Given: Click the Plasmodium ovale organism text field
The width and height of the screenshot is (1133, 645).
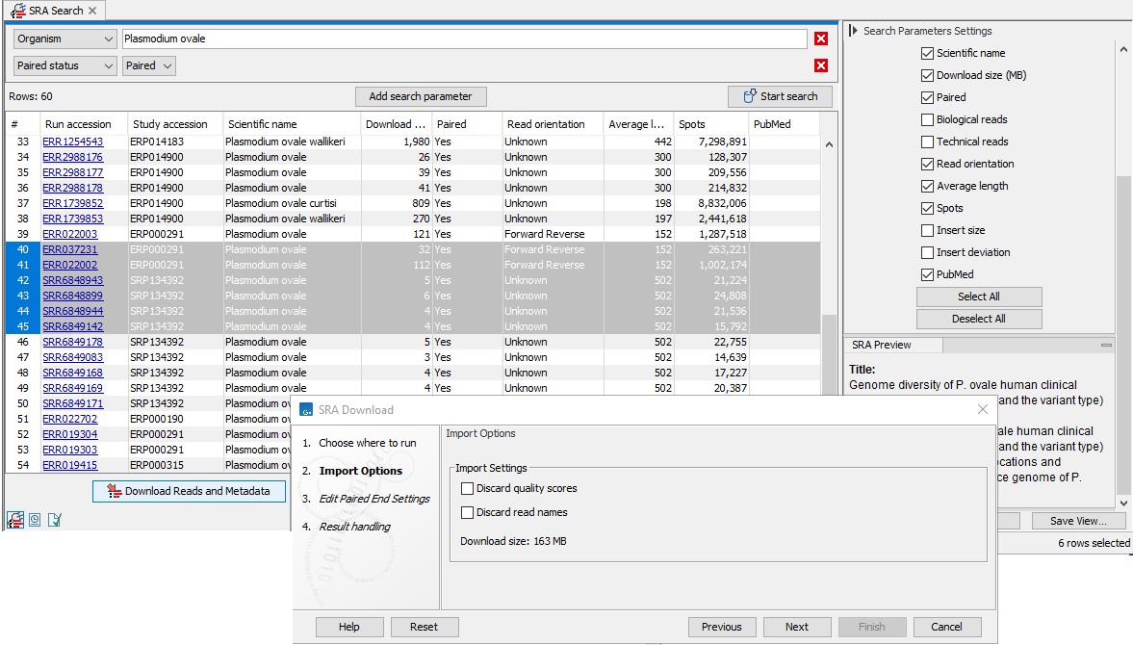Looking at the screenshot, I should (x=464, y=39).
